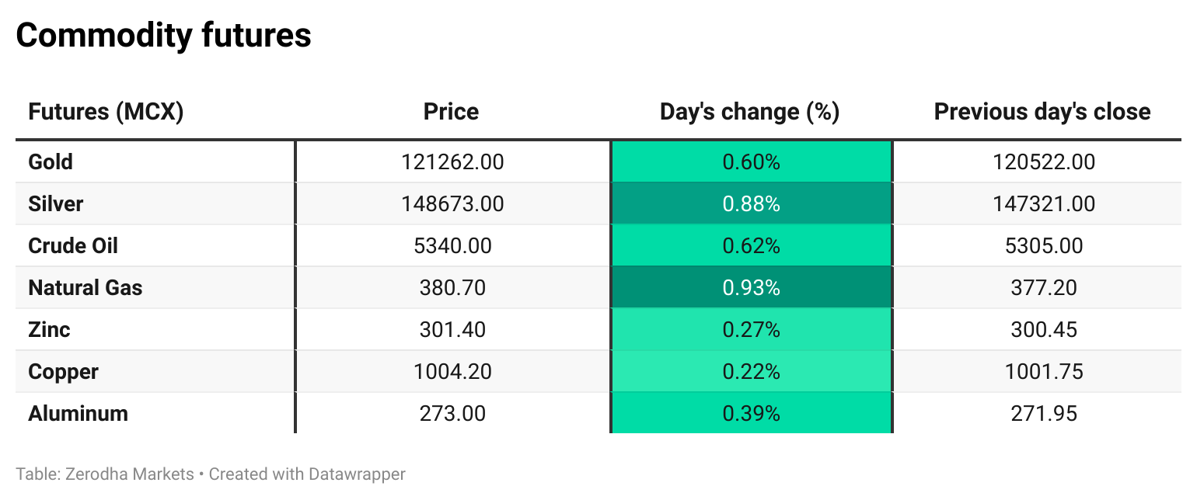Select Natural Gas 0.93% change cell
Screen dimensions: 1197x500
(751, 288)
